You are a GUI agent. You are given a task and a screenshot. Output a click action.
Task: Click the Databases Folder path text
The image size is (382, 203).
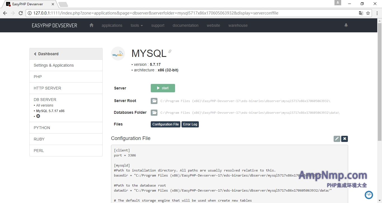(x=250, y=113)
